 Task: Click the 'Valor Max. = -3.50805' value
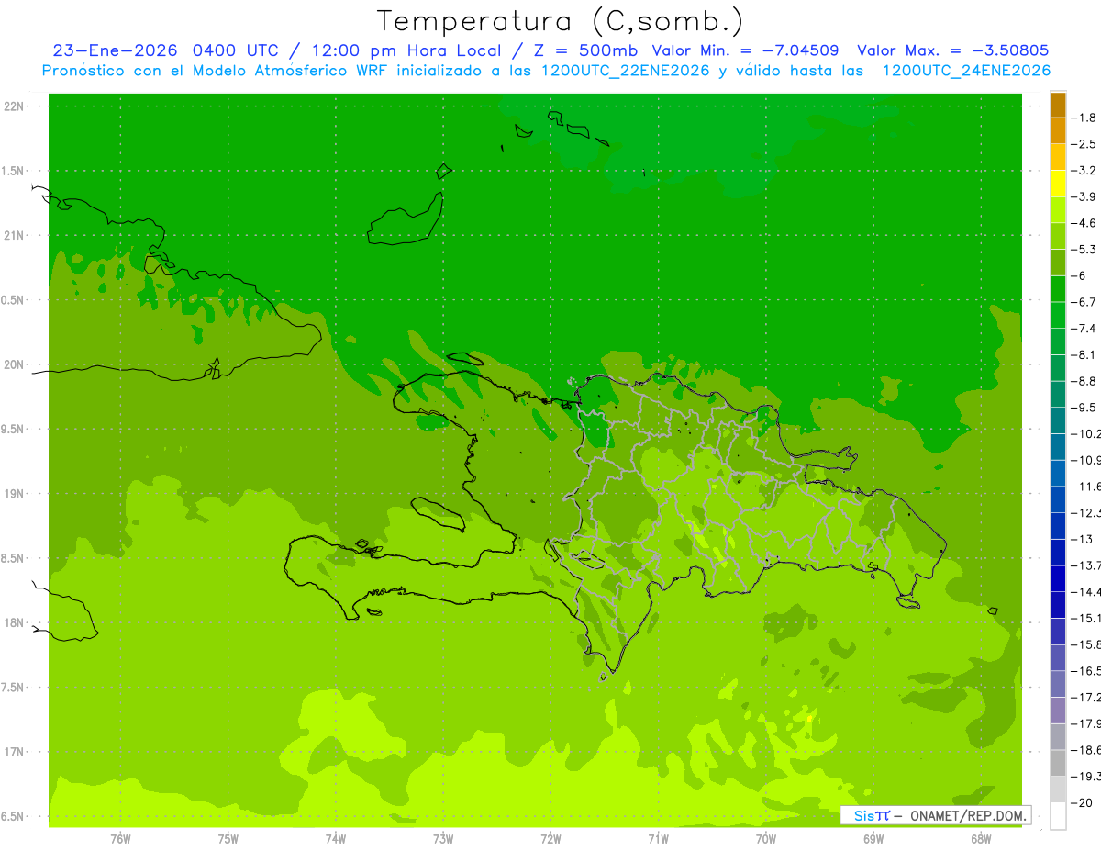coord(952,50)
